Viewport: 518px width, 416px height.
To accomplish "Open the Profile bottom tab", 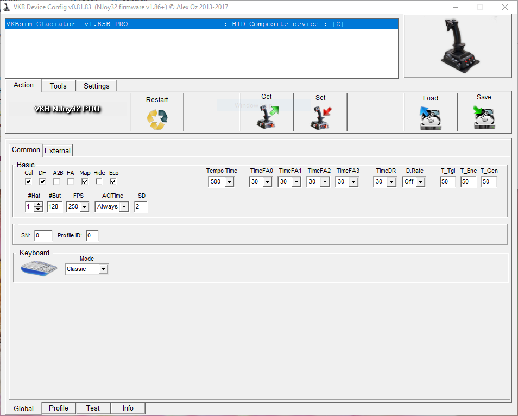I will [59, 408].
